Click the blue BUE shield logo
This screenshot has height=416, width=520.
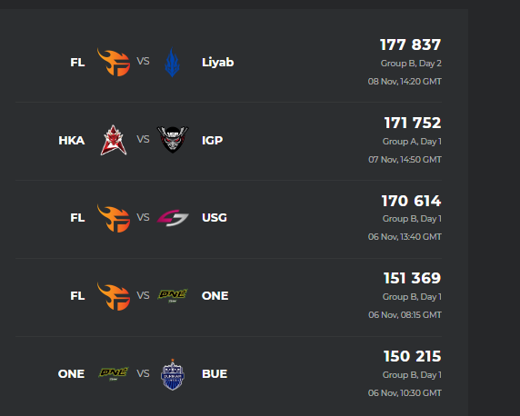coord(173,374)
